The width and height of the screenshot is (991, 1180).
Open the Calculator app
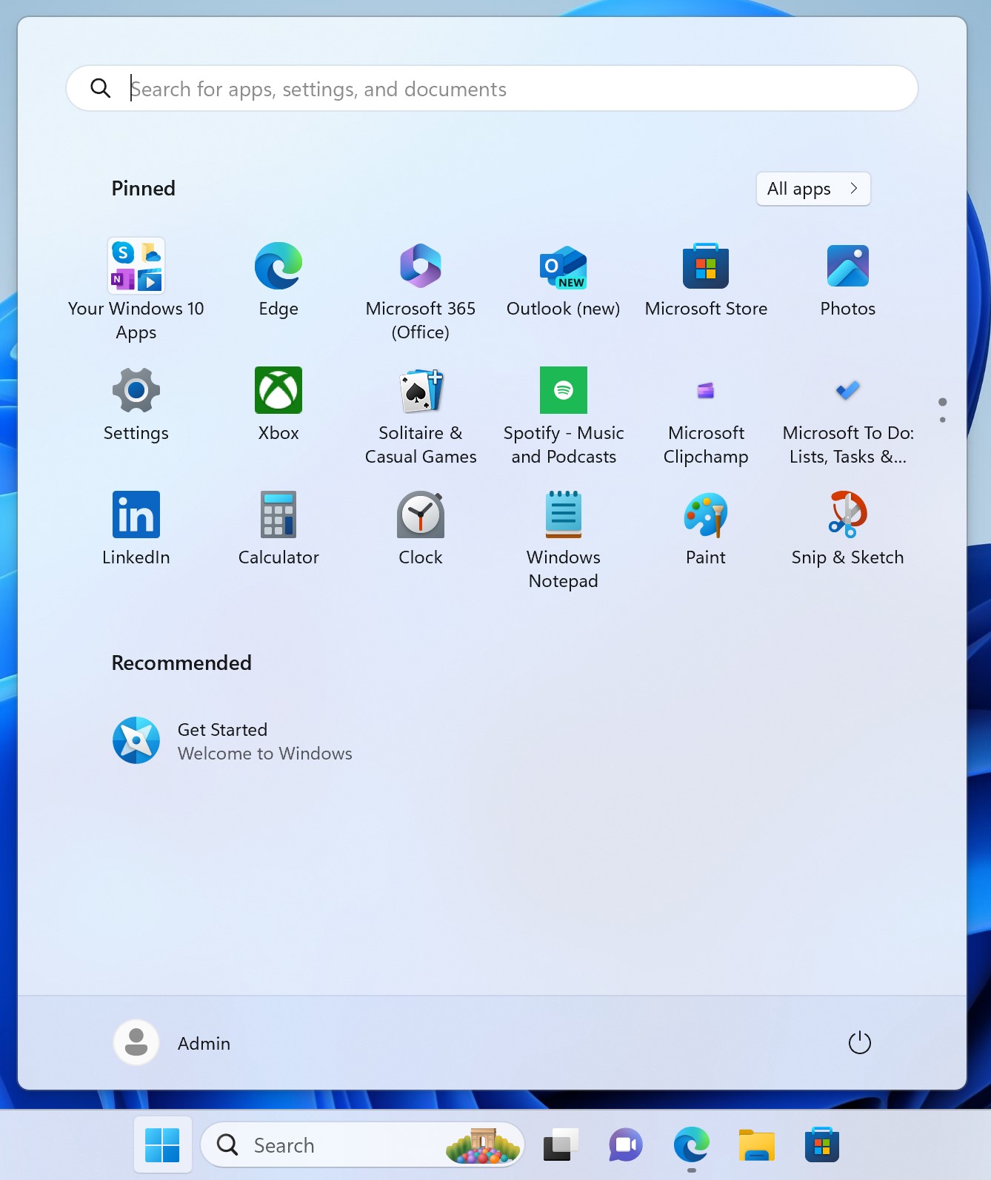pyautogui.click(x=278, y=529)
